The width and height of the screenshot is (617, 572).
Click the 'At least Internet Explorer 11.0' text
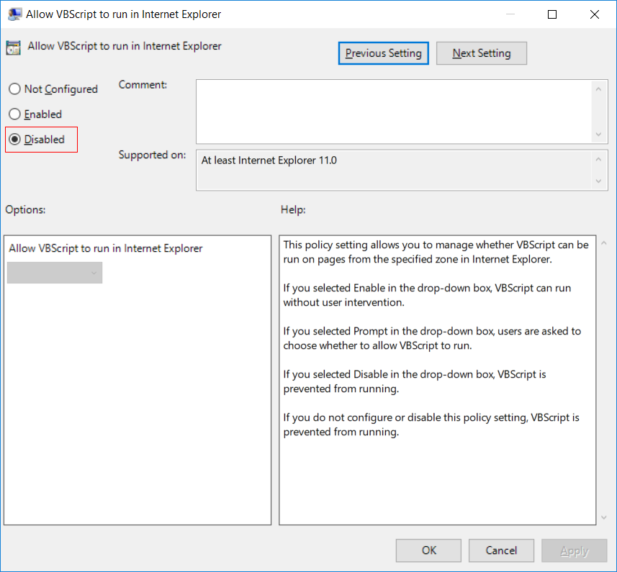269,160
